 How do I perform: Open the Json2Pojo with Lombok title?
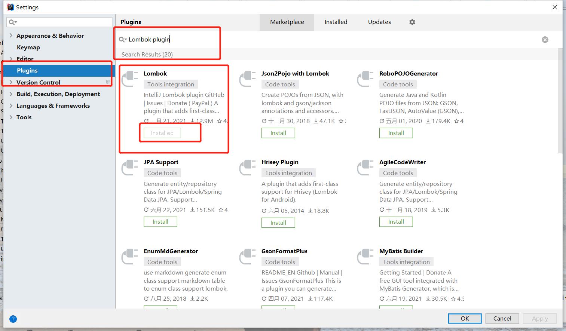click(295, 73)
